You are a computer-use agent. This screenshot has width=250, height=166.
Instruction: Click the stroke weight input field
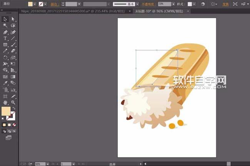point(71,4)
